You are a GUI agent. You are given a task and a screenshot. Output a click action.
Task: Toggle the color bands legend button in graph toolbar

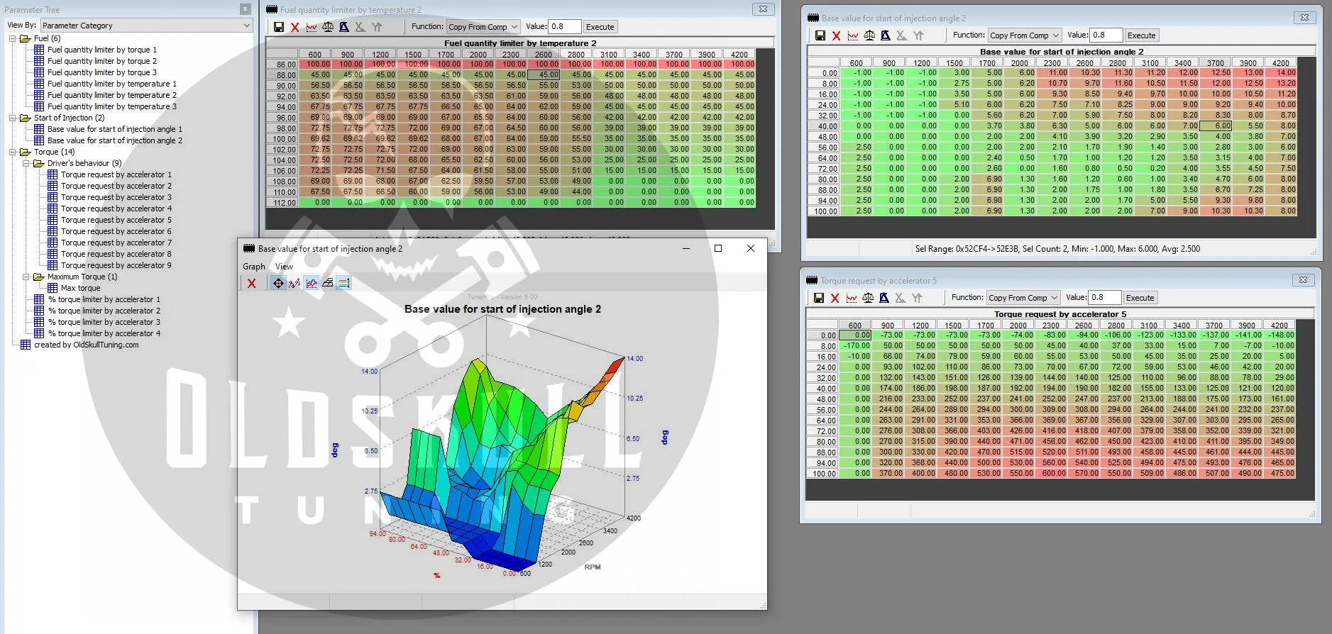tap(343, 283)
